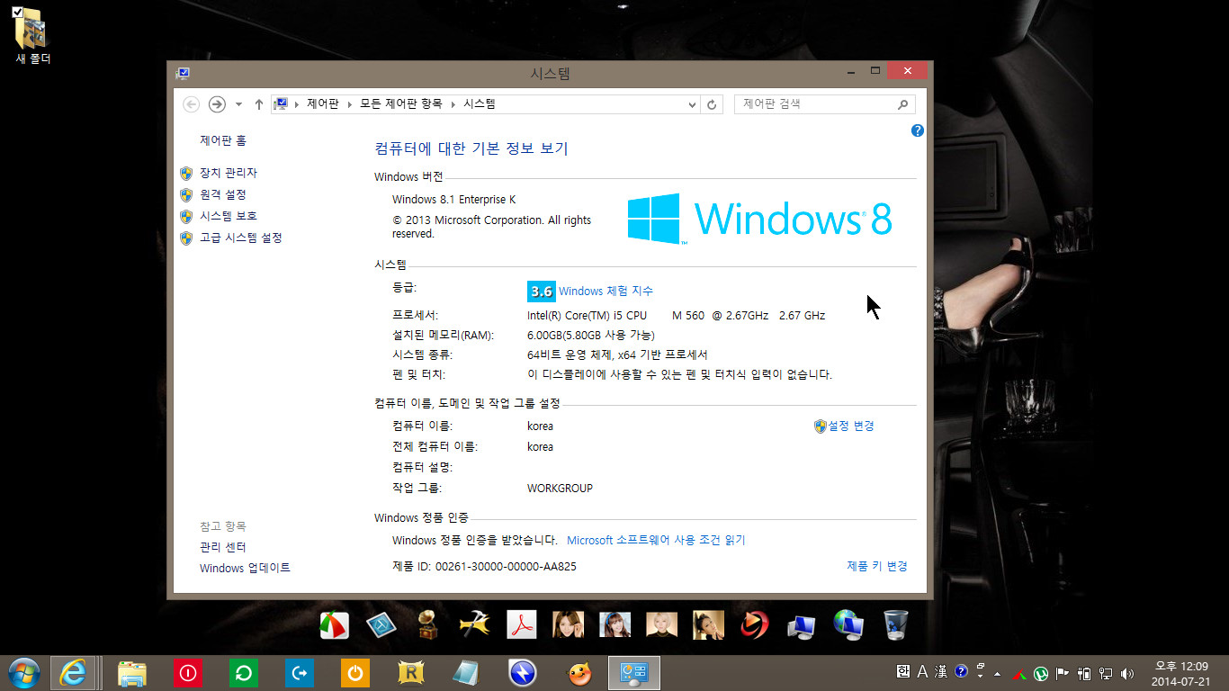Click the orange power taskbar icon
Viewport: 1229px width, 691px height.
(355, 673)
